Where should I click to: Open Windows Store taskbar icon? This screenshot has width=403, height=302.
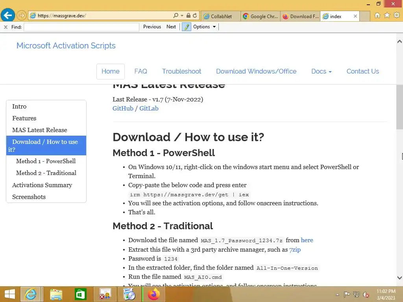[x=80, y=294]
